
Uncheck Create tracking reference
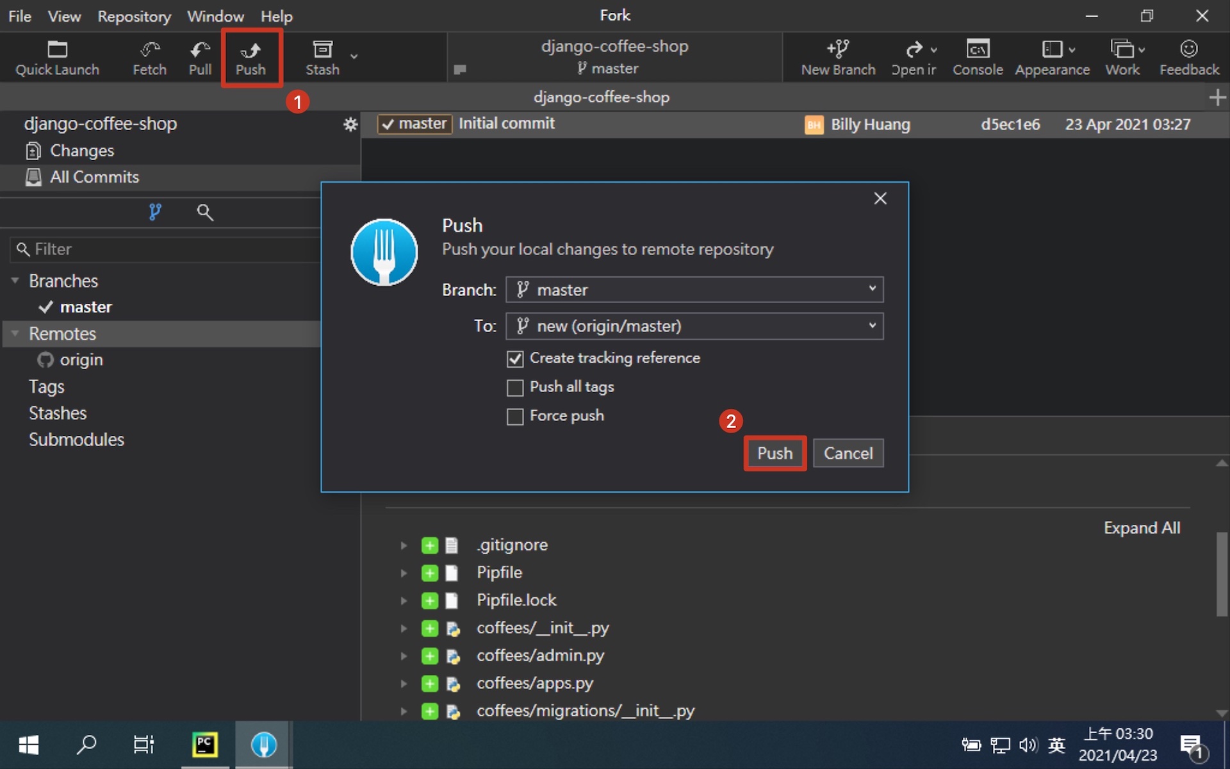515,359
